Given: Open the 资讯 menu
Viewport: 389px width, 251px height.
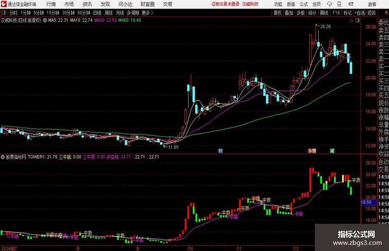Looking at the screenshot, I should pos(87,4).
